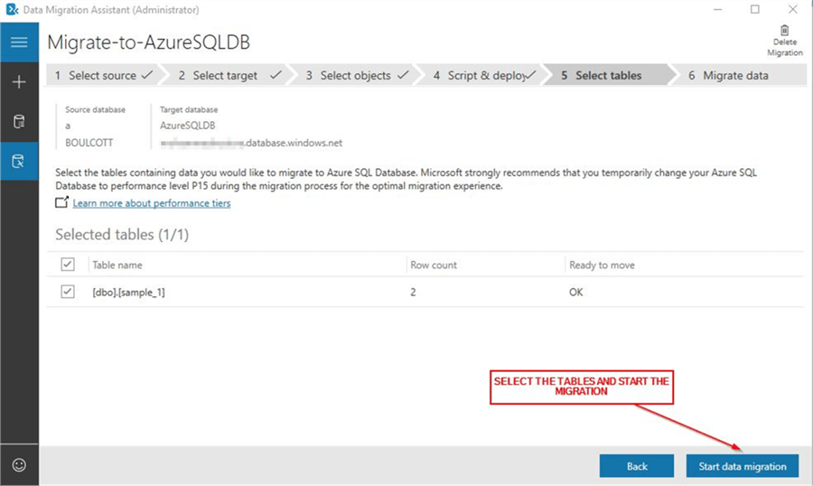Maximize the Data Migration Assistant window

pos(755,9)
